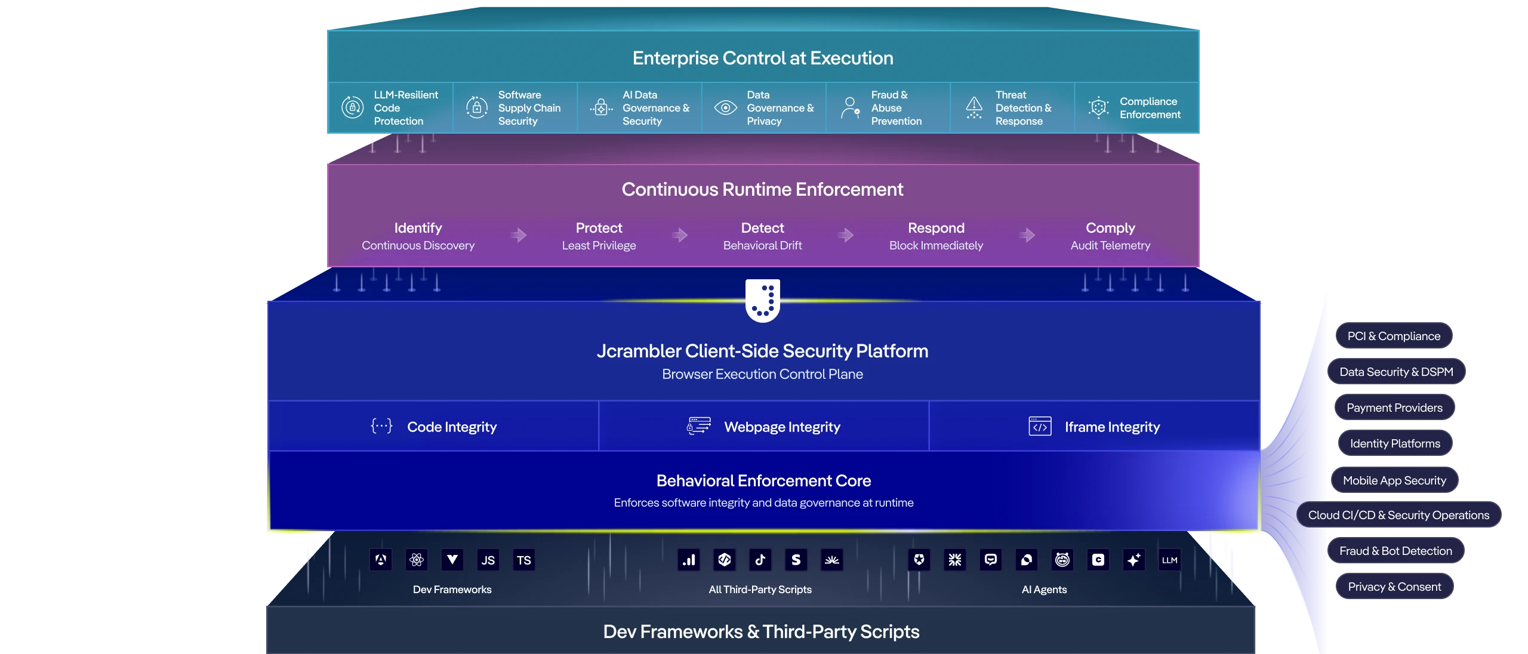Viewport: 1528px width, 654px height.
Task: Click the swirl-shaped AI agent icon
Action: (x=1027, y=560)
